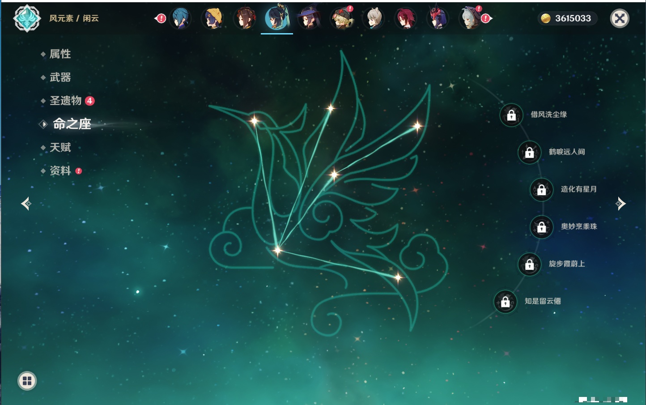This screenshot has height=405, width=646.
Task: Open the 鹤唳远人间 constellation label
Action: pos(567,152)
